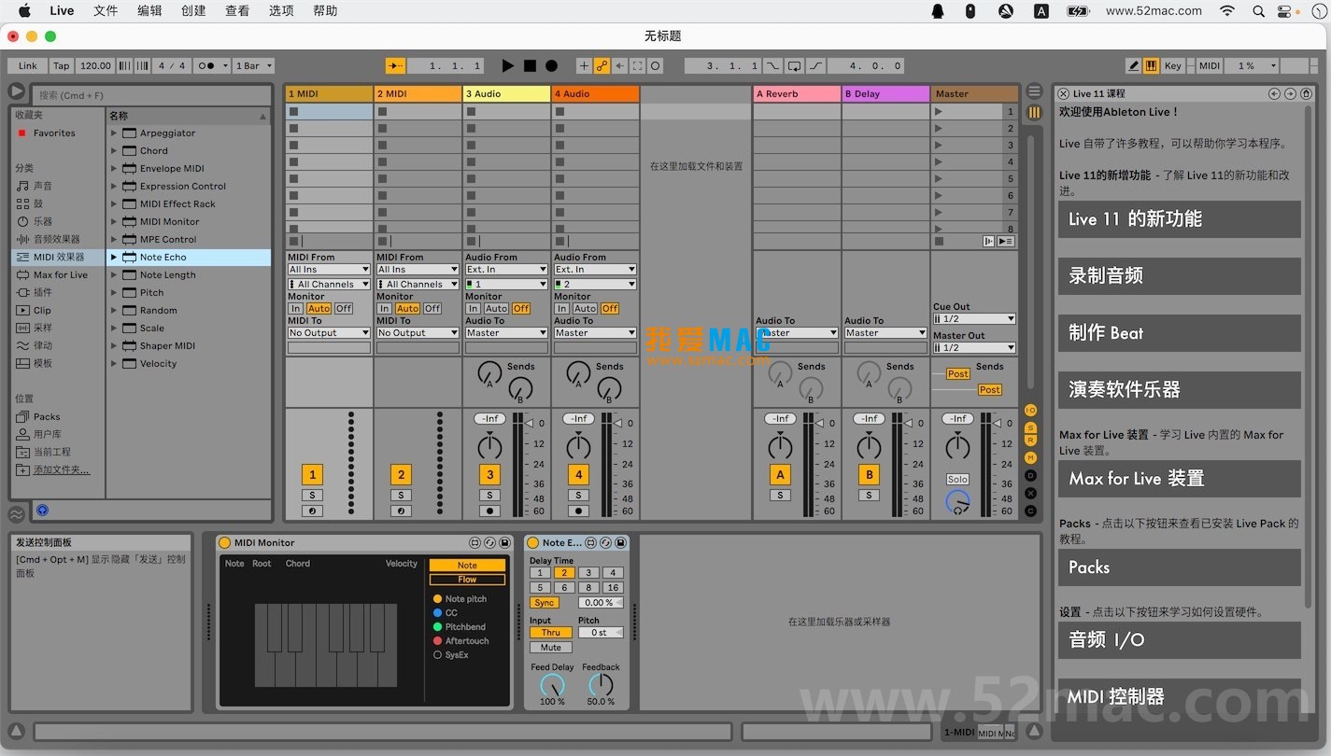
Task: Click the Re-enable Automation arrow icon
Action: coord(619,65)
